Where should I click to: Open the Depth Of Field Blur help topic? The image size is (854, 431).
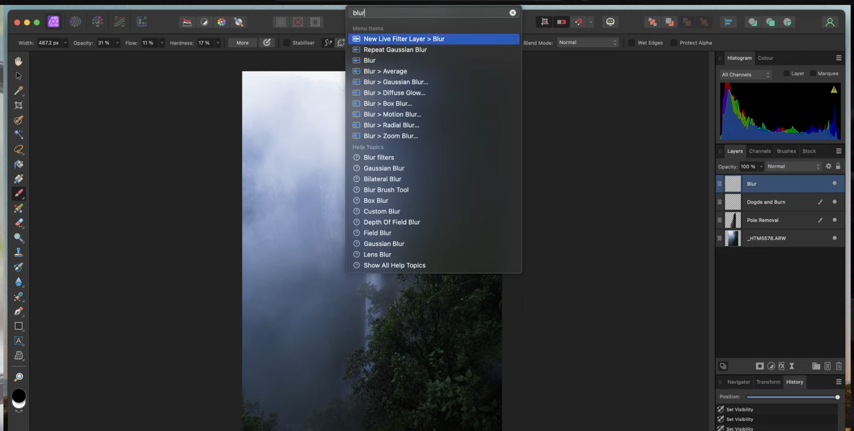click(x=433, y=222)
